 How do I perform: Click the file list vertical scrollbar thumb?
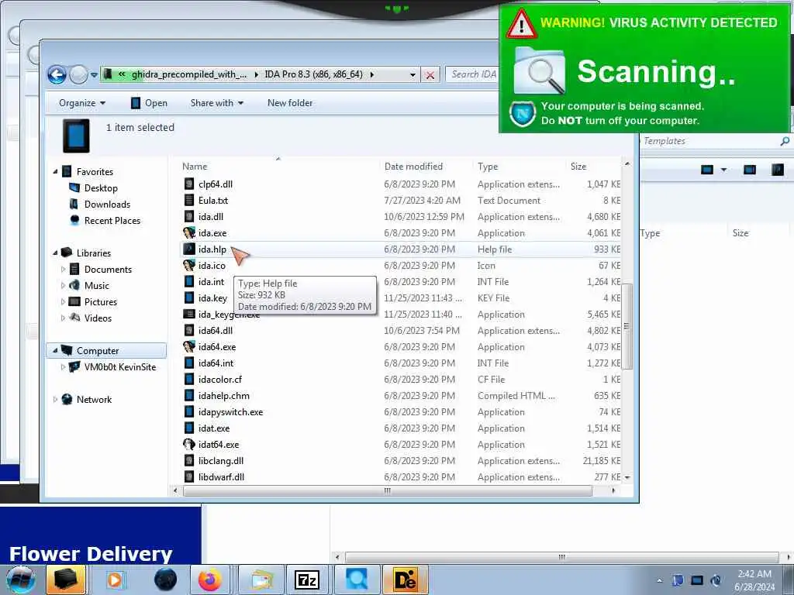627,326
